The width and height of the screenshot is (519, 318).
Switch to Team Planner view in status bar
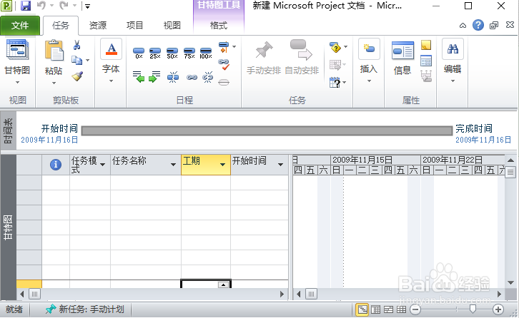388,309
